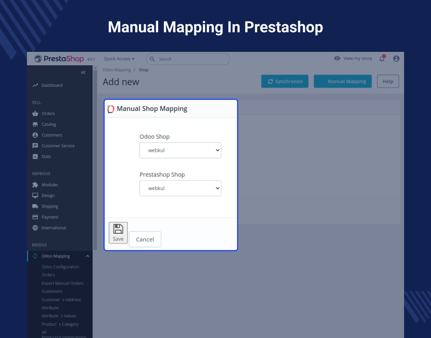The height and width of the screenshot is (338, 431).
Task: Click the Dashboard trend icon
Action: click(x=35, y=85)
